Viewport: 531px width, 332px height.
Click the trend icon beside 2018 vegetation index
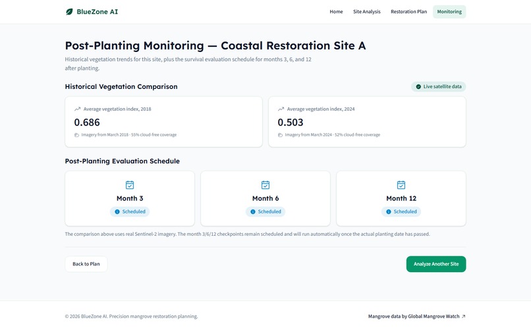(x=78, y=109)
